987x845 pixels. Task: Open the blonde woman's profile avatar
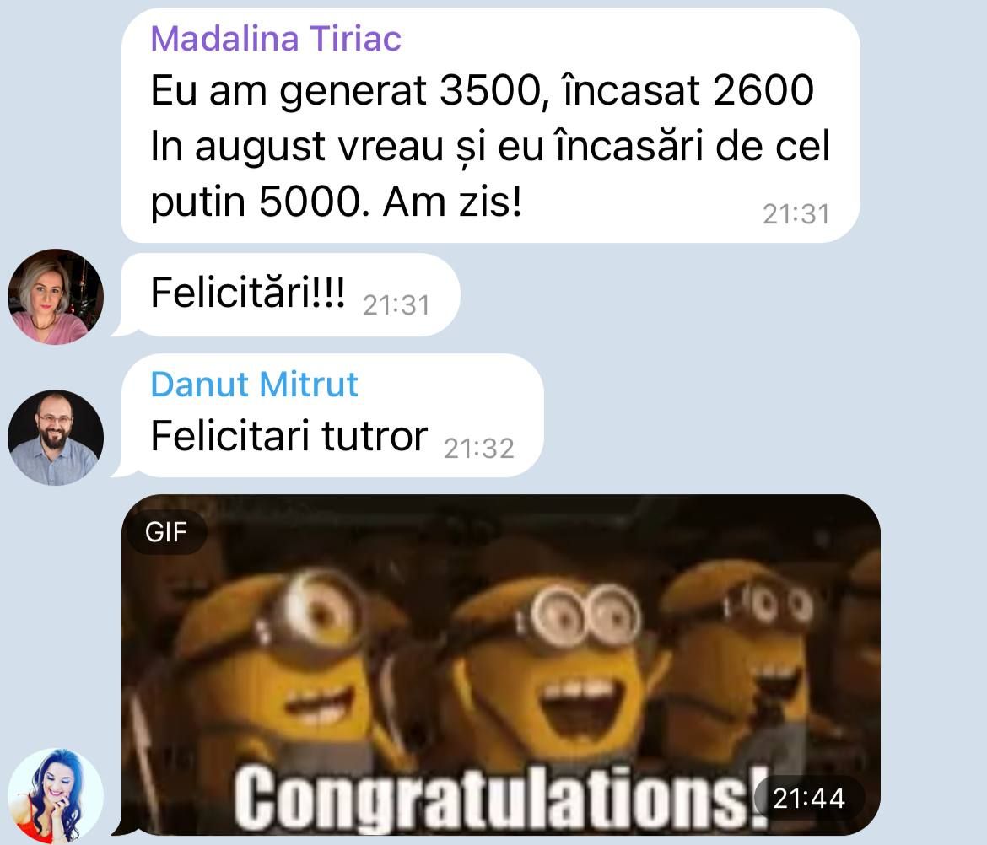tap(56, 296)
